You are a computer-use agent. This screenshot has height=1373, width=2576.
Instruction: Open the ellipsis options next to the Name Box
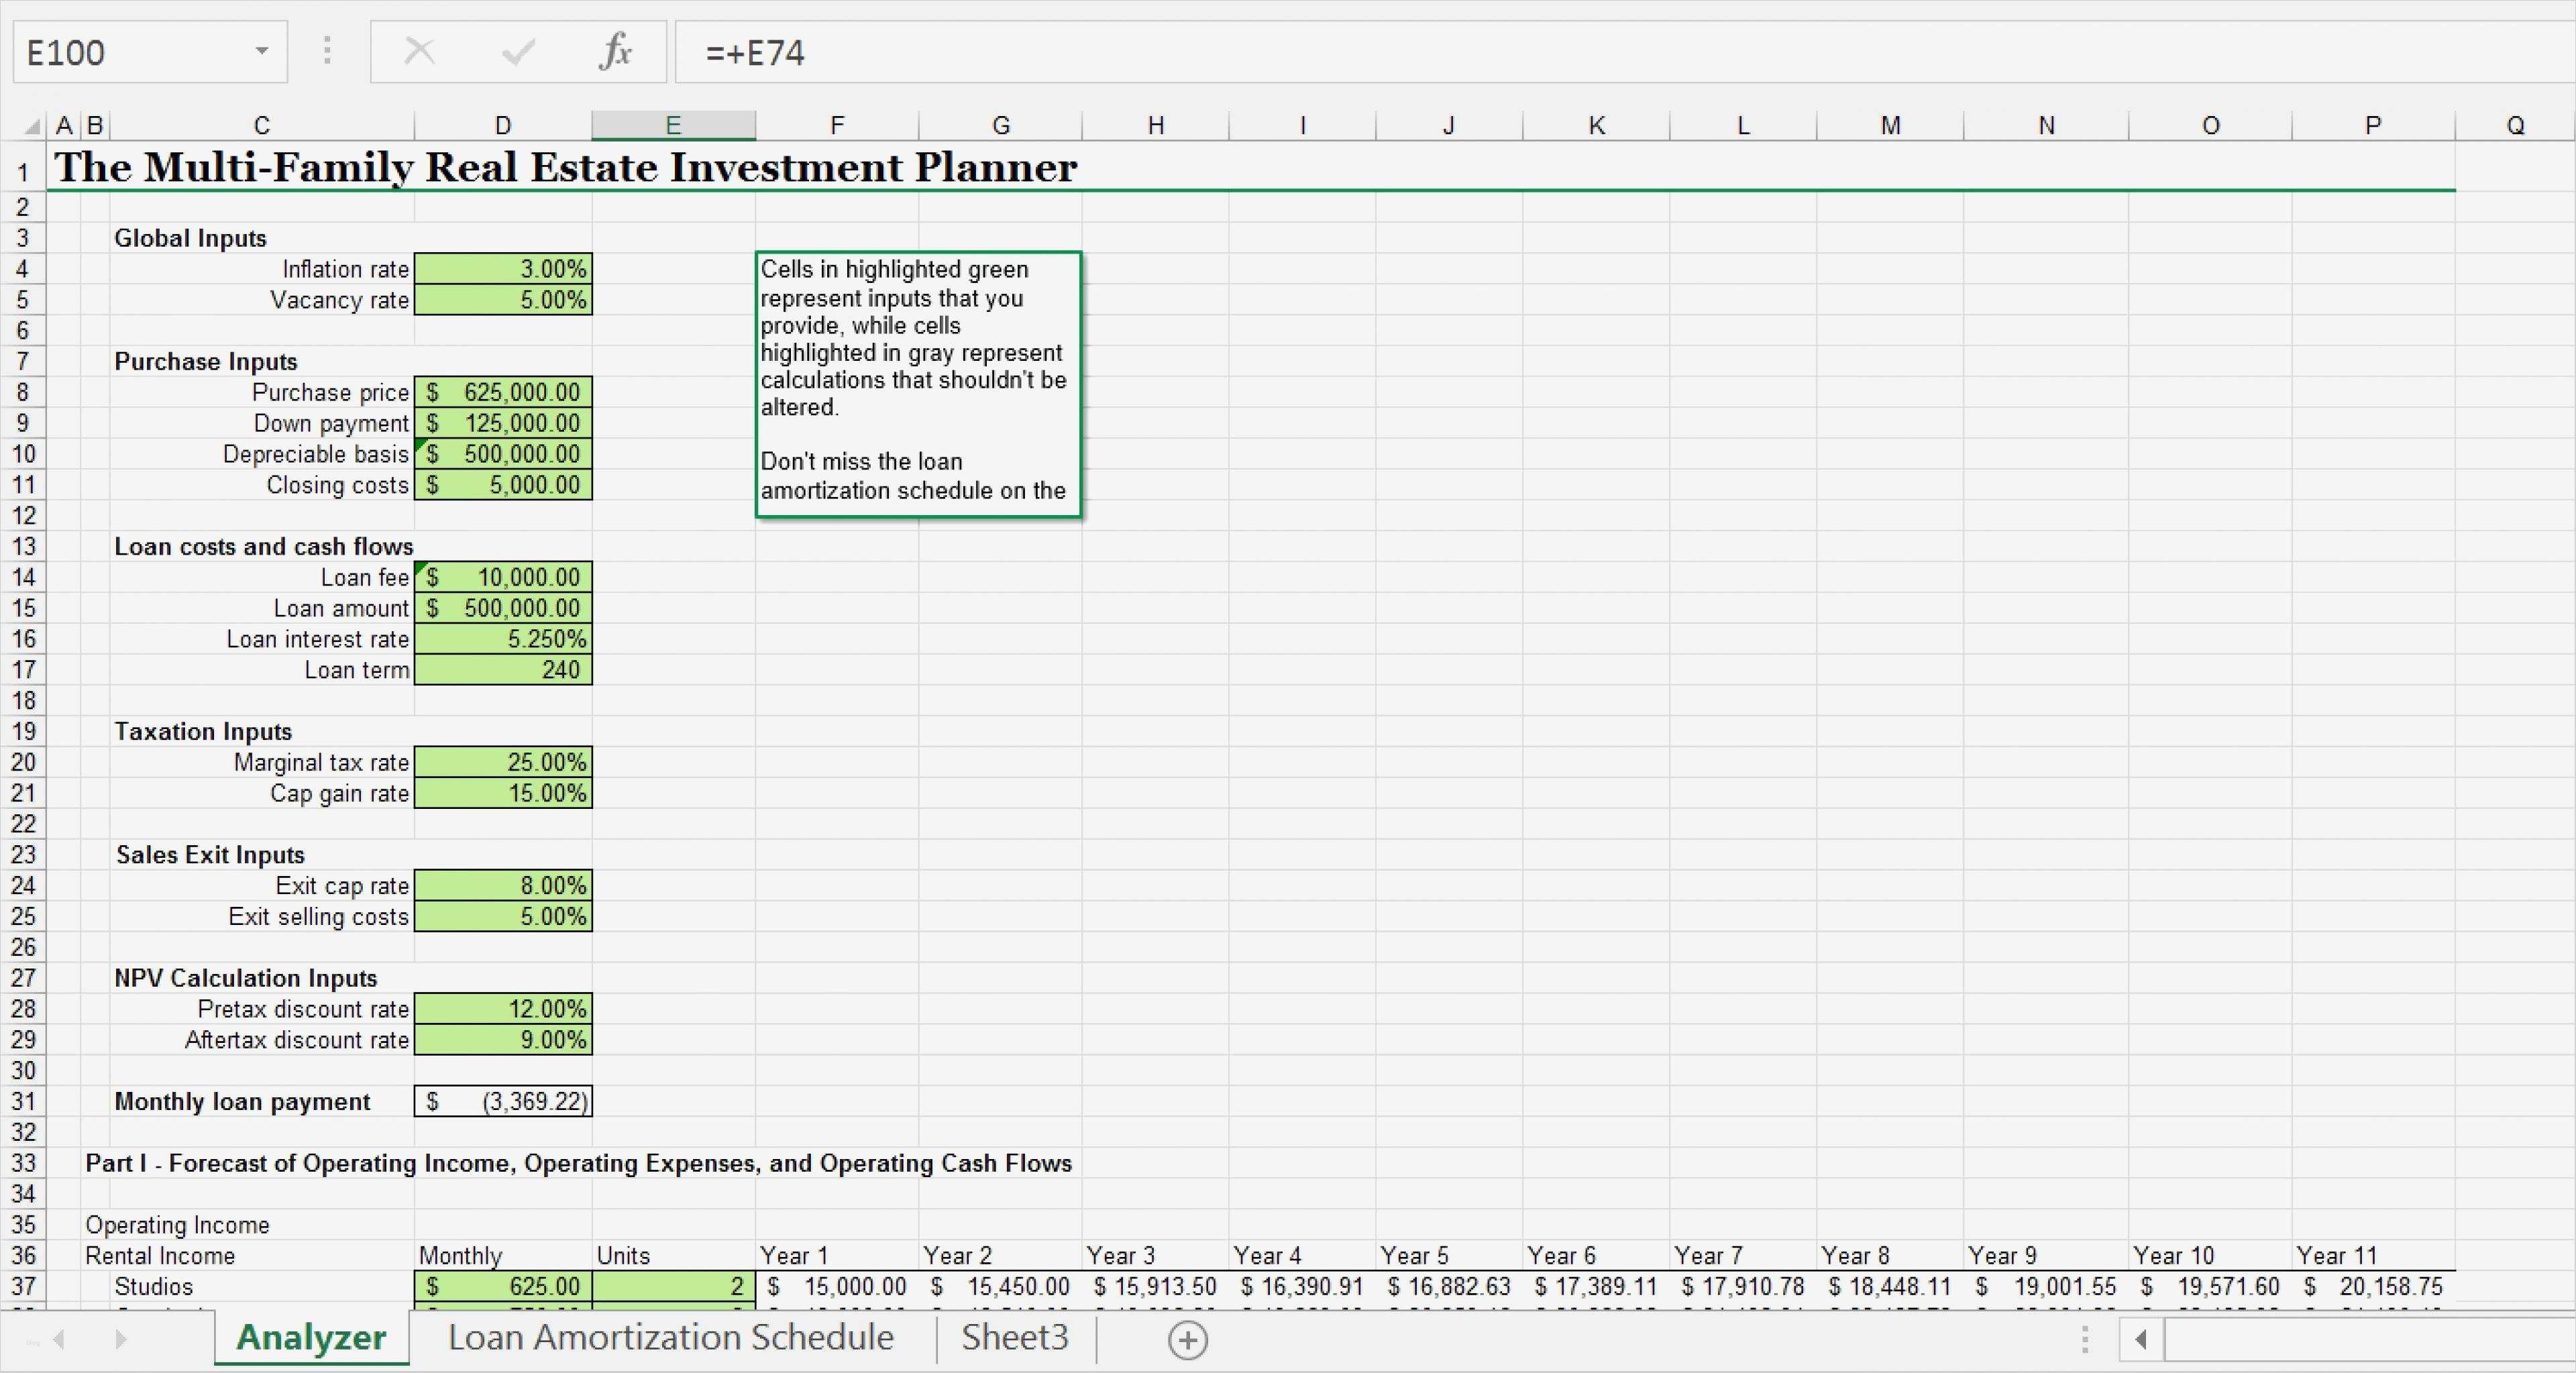click(x=327, y=52)
